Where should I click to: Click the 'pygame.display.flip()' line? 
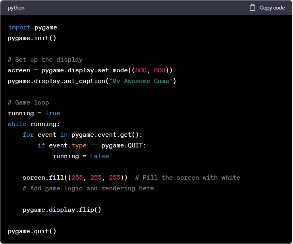click(62, 210)
